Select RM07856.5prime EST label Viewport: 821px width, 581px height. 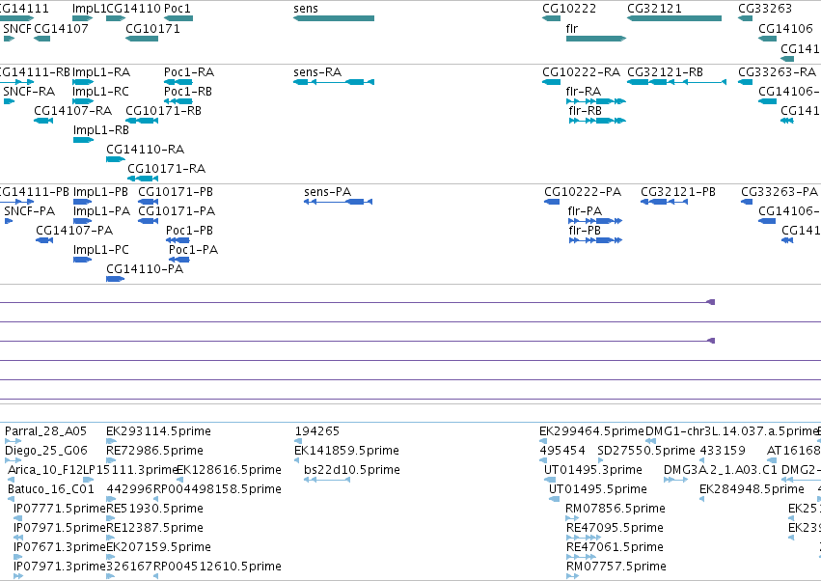point(616,509)
